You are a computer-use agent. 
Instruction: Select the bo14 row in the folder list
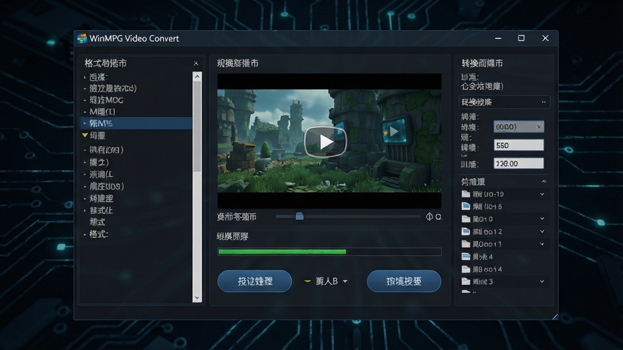504,269
